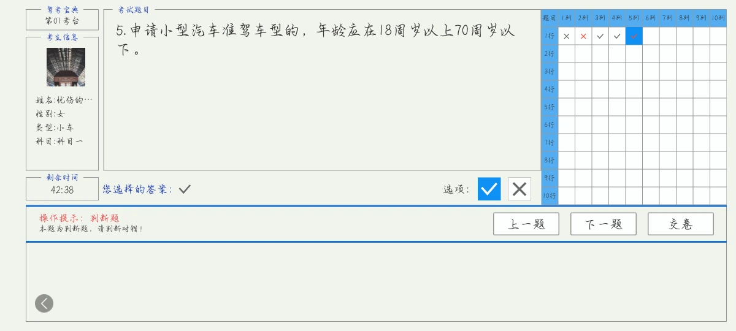Select first cell of row 10 in grid

(566, 196)
